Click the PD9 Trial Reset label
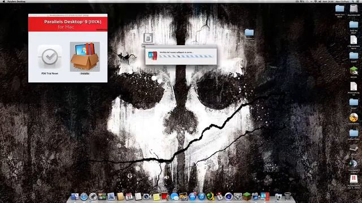The image size is (362, 203). (x=50, y=73)
